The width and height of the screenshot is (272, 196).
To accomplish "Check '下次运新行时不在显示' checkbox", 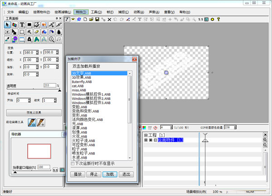I will pos(73,163).
